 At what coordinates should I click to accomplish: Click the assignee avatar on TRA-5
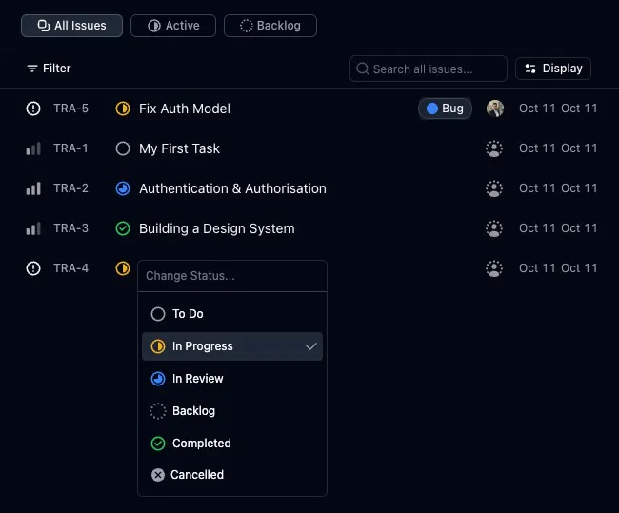[494, 109]
